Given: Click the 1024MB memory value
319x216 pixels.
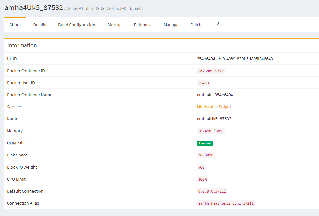Looking at the screenshot, I should point(204,131).
